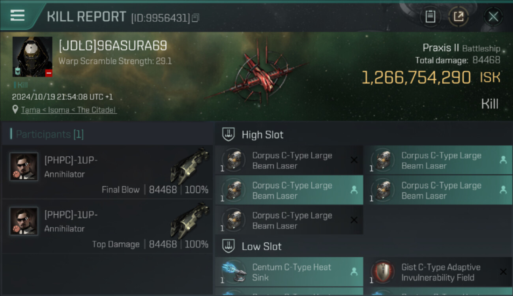Screen dimensions: 513x296
Task: View Final Blow Annihilator ship icon
Action: click(x=189, y=165)
